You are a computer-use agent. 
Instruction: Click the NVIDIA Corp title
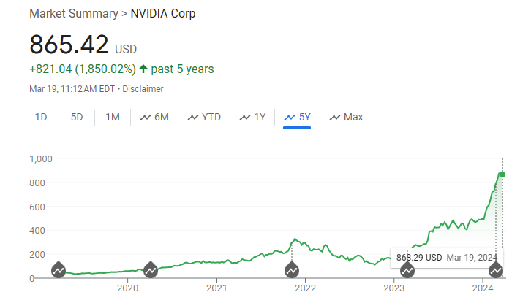(162, 14)
